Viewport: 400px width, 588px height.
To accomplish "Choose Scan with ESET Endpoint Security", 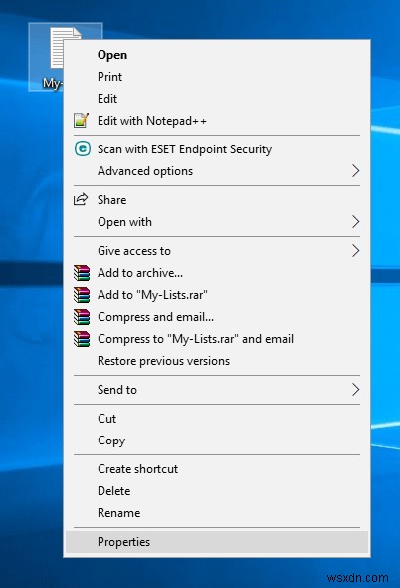I will tap(217, 149).
